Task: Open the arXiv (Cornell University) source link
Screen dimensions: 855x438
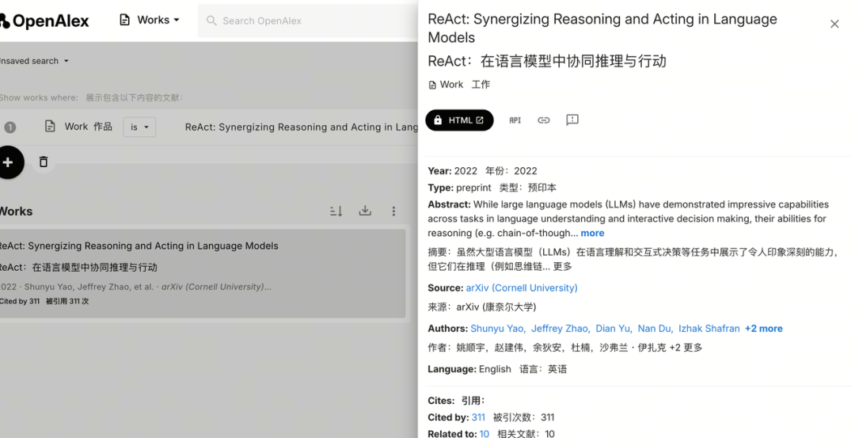Action: [x=521, y=288]
